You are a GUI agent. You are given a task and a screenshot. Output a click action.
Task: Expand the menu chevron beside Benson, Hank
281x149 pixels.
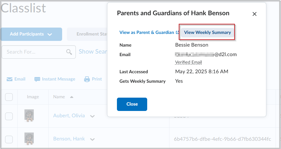click(x=92, y=139)
